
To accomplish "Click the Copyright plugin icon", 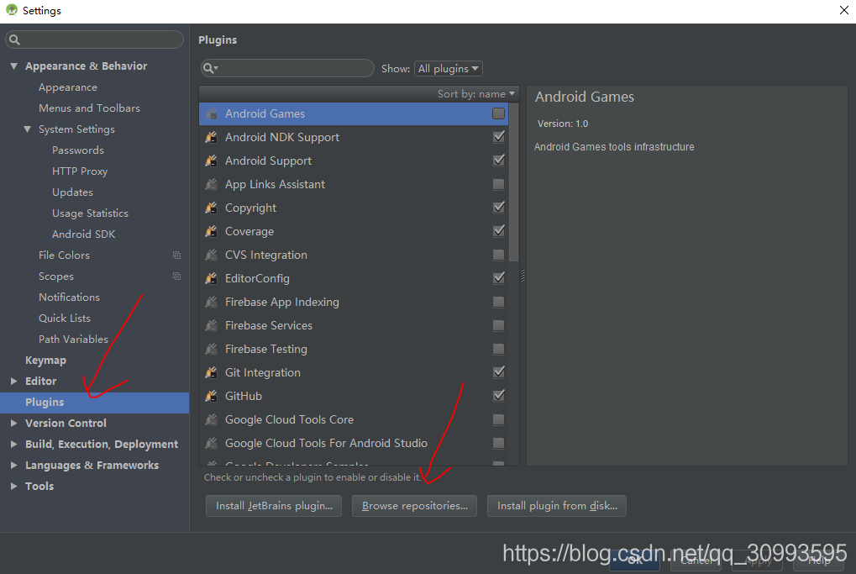I will pos(212,208).
